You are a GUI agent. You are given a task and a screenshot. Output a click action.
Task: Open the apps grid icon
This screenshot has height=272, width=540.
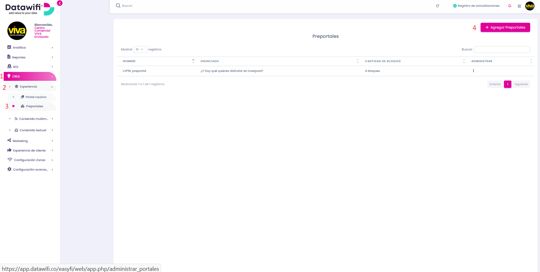click(519, 6)
